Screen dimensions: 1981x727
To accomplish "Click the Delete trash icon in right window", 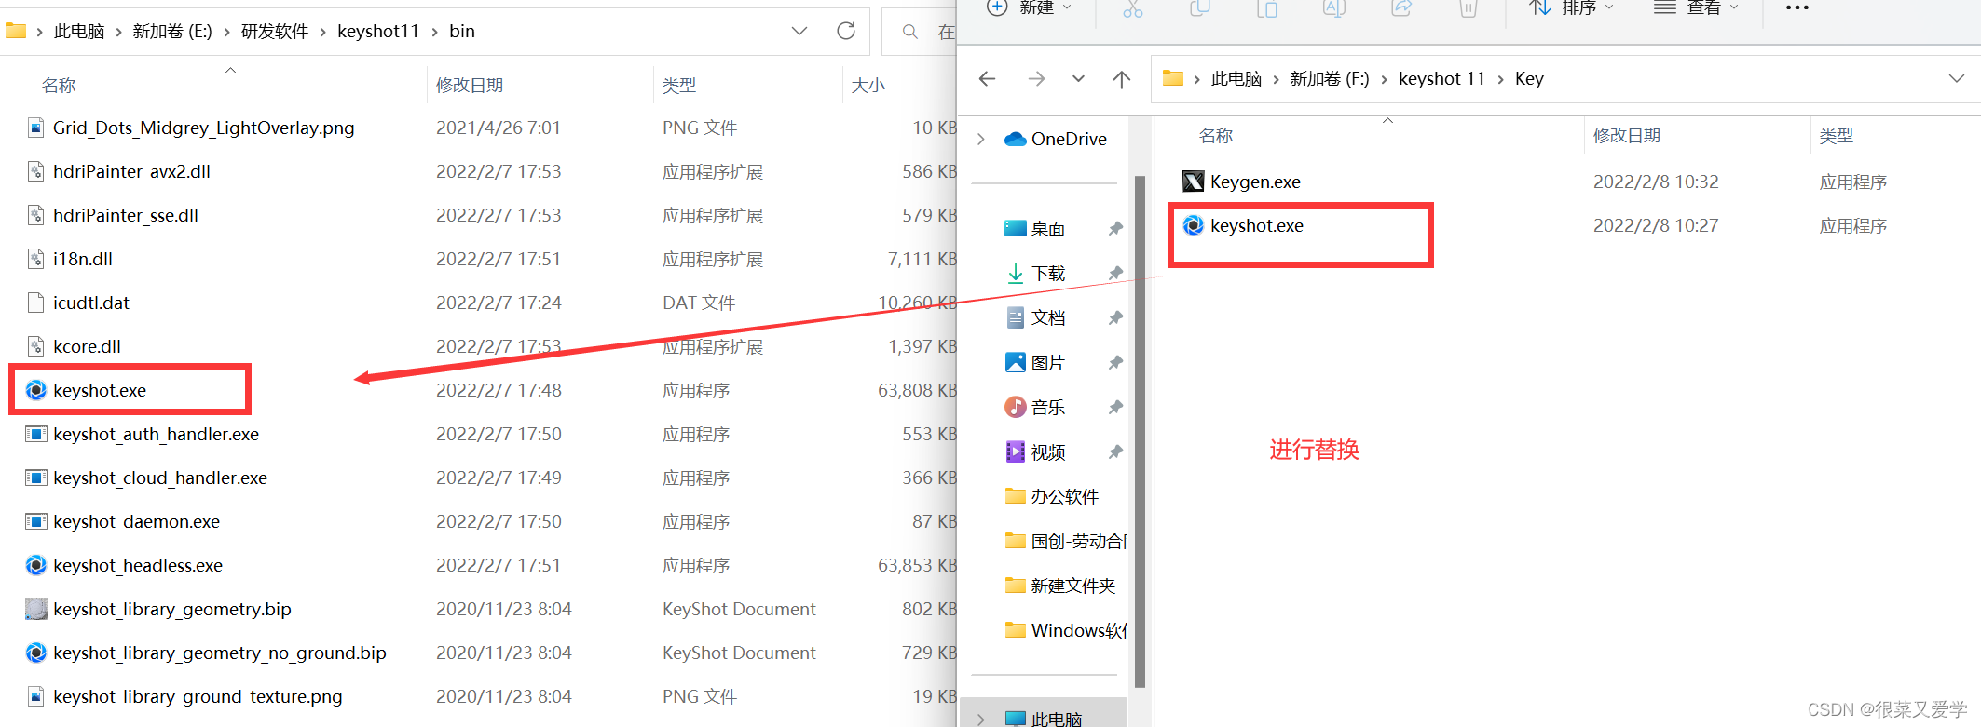I will 1468,8.
